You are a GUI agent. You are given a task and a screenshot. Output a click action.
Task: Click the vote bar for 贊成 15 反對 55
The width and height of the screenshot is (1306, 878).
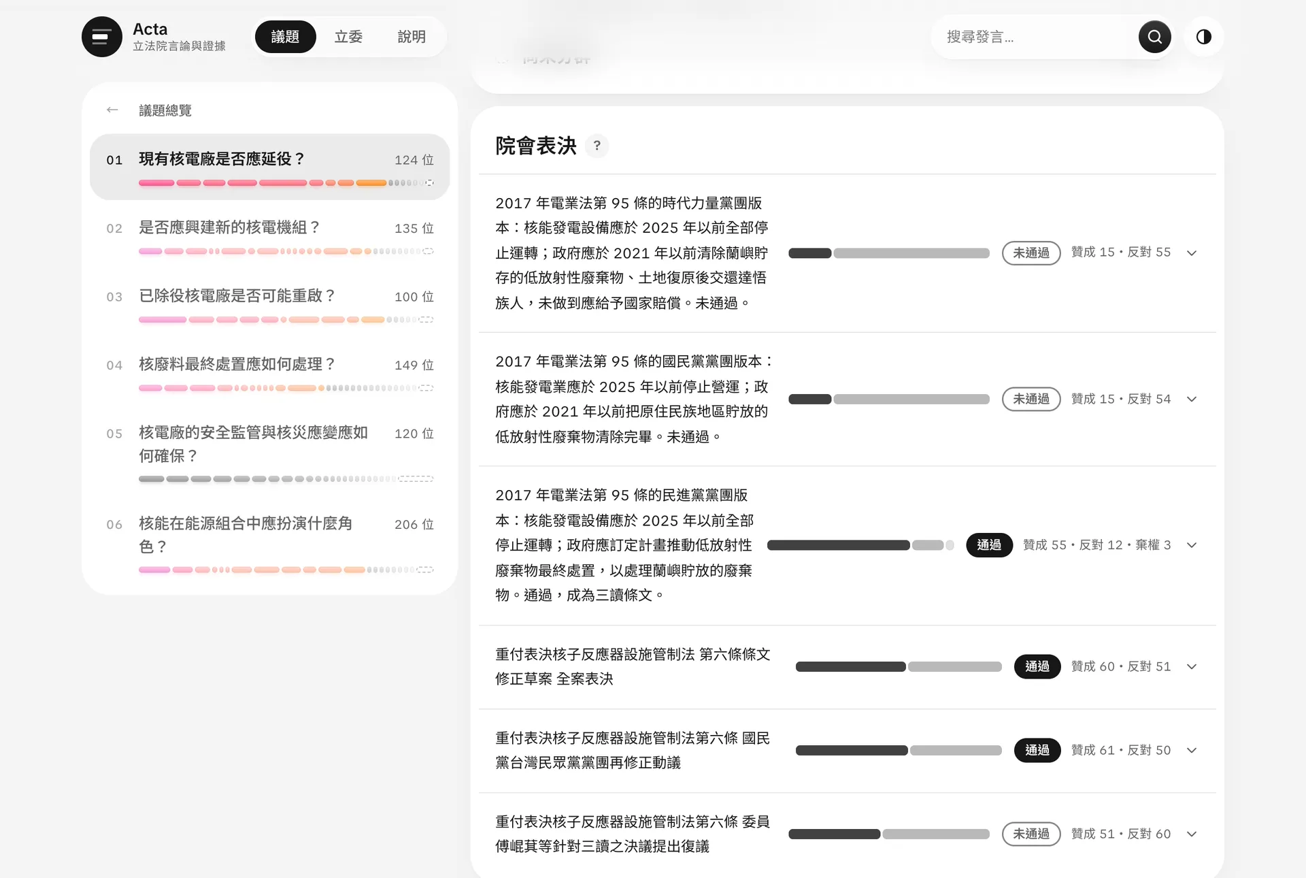coord(889,253)
